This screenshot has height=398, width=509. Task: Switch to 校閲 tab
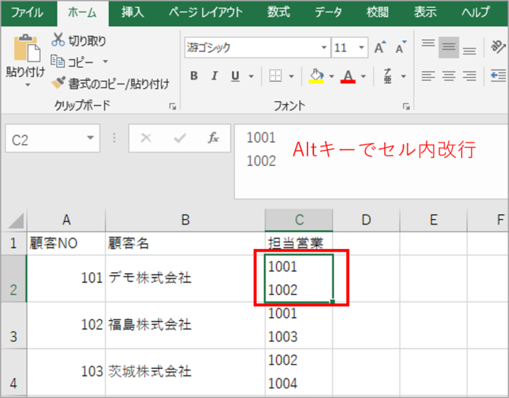click(378, 12)
